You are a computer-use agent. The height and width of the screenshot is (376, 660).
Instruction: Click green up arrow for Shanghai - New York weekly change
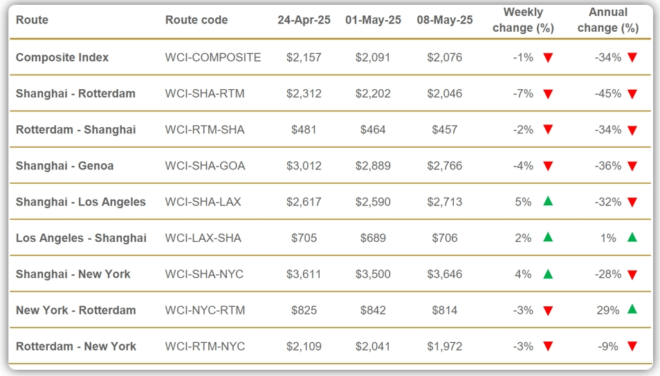548,274
